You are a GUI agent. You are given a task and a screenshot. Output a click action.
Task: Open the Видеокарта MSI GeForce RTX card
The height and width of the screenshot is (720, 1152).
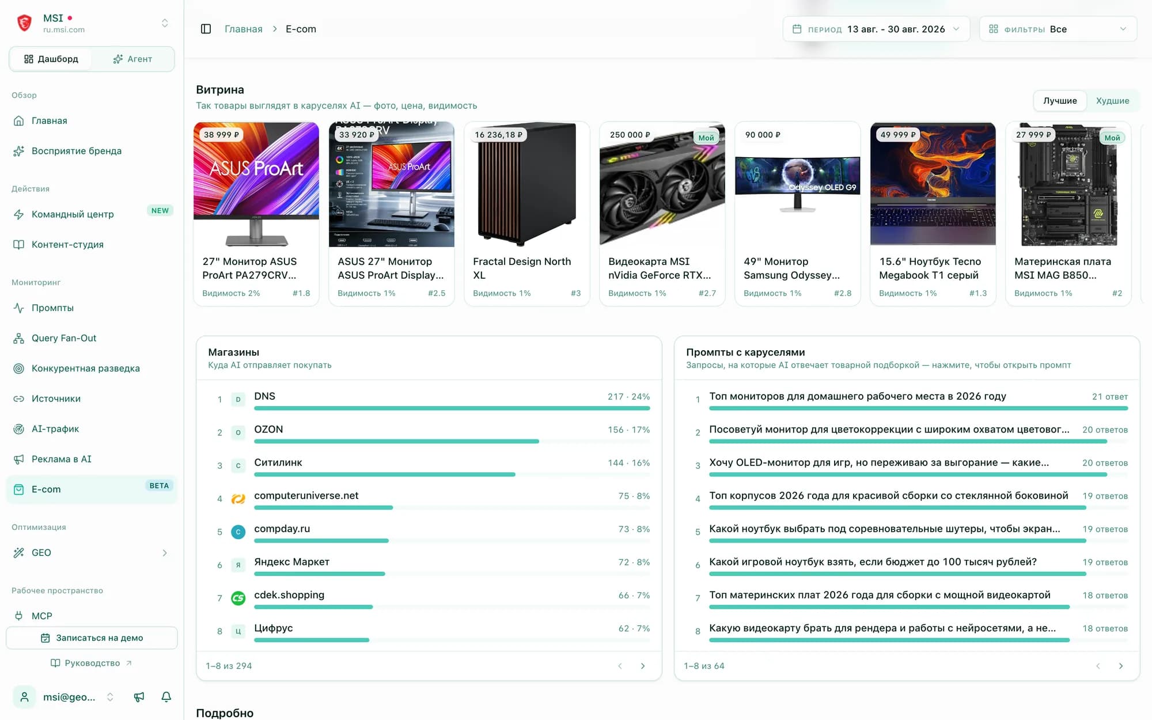(662, 214)
